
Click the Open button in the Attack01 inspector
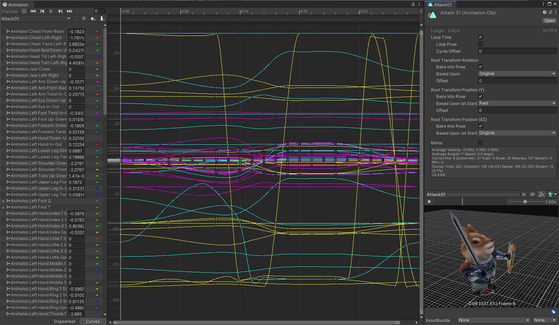point(549,20)
